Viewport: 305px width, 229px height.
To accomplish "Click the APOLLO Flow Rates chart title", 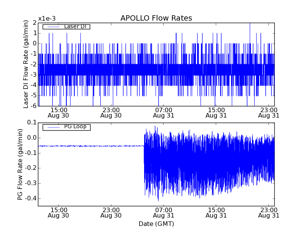I will point(156,18).
